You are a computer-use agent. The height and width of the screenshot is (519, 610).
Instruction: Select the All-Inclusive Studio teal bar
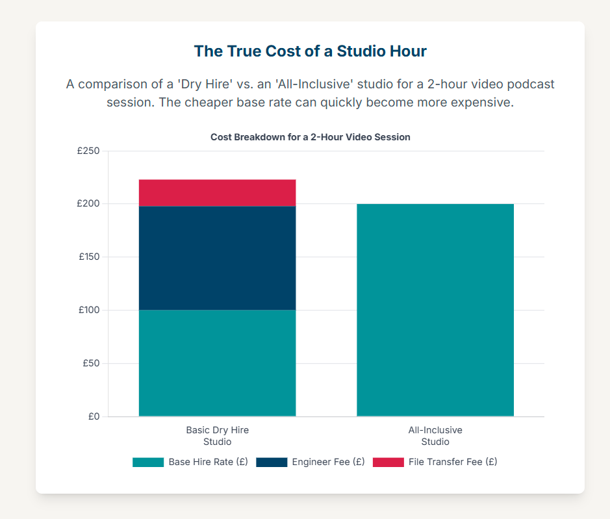(435, 310)
